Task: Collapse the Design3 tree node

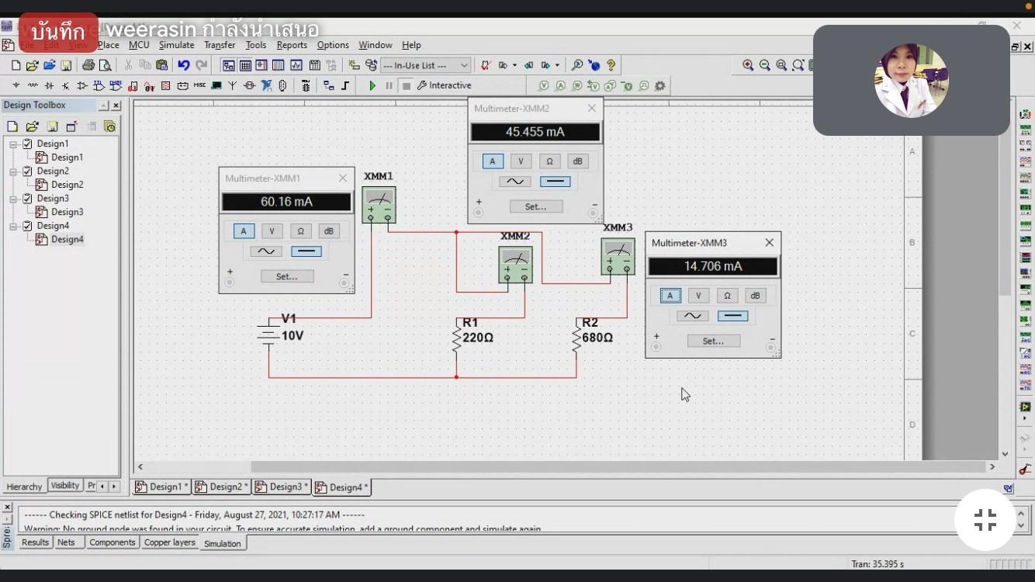Action: point(13,198)
